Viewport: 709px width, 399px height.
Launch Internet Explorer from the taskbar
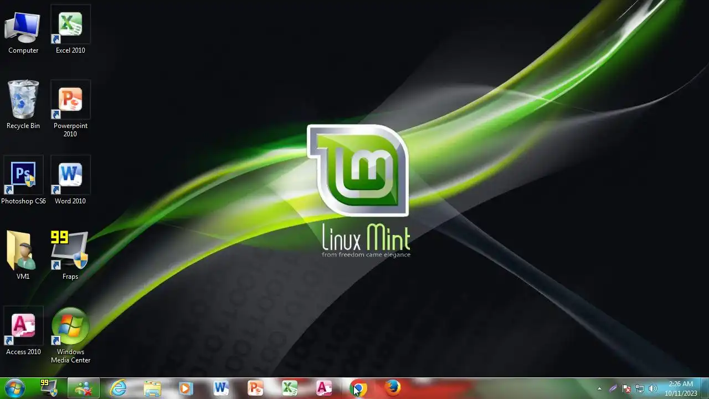118,388
